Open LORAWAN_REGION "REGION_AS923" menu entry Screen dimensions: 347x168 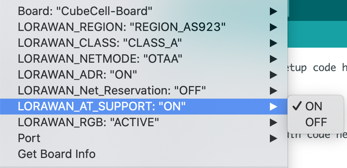[x=122, y=27]
